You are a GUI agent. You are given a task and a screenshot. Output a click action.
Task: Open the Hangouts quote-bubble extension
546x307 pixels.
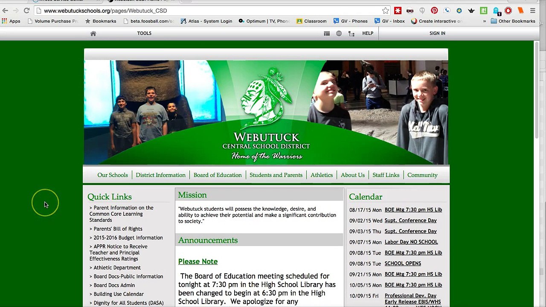[x=422, y=11]
